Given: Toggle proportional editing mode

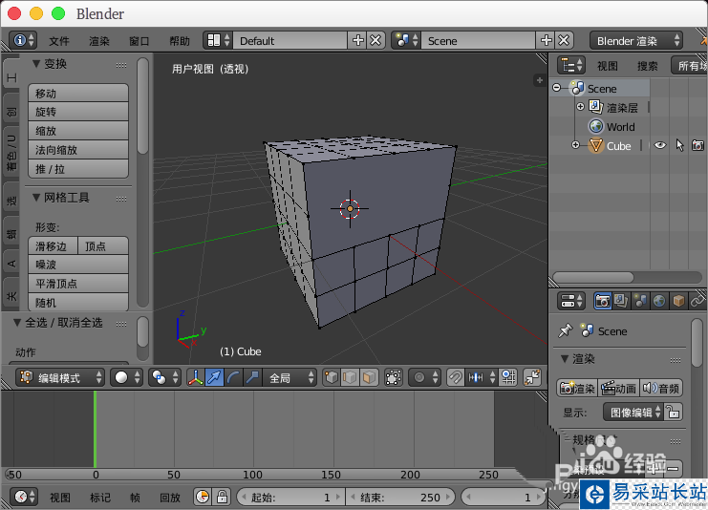Looking at the screenshot, I should [x=424, y=377].
